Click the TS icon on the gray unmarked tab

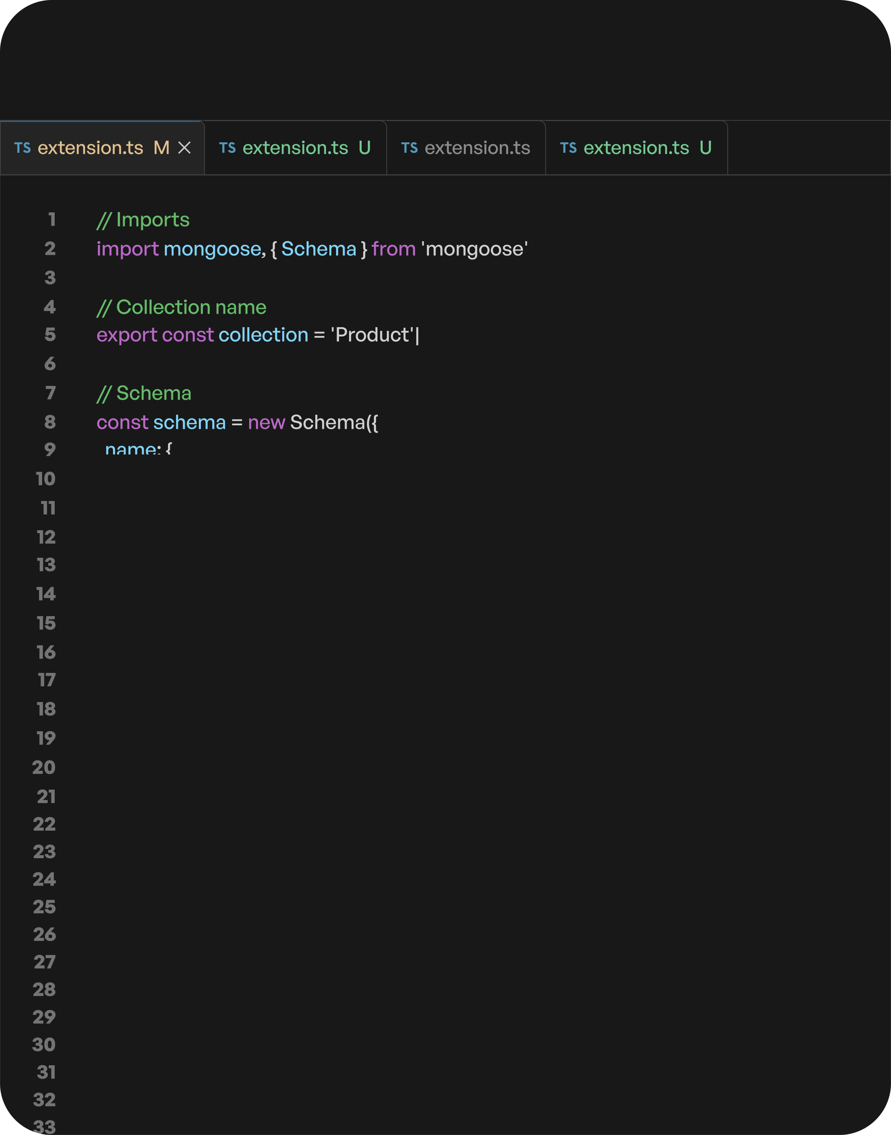click(x=409, y=148)
